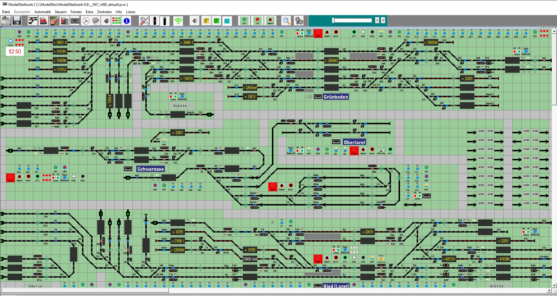Show info via the blue i icon
Screen dimensions: 557x296
(x=127, y=21)
